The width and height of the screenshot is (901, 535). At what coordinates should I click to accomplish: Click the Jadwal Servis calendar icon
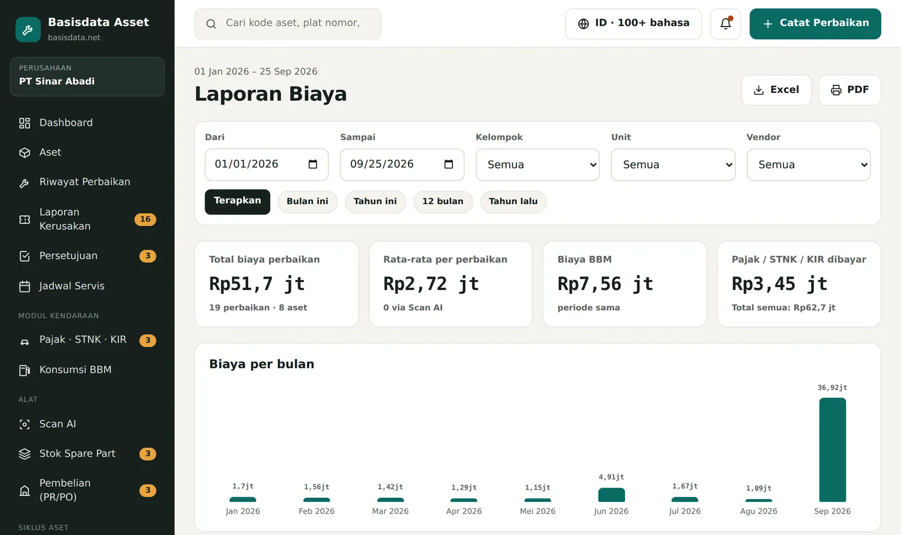coord(25,287)
